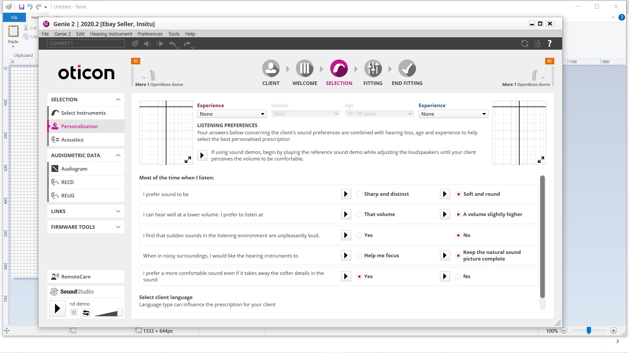This screenshot has width=629, height=353.
Task: Open the Age dropdown
Action: tap(379, 114)
